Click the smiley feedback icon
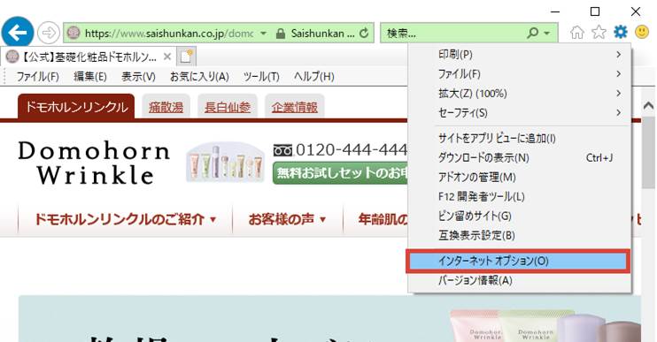Image resolution: width=657 pixels, height=342 pixels. 642,32
